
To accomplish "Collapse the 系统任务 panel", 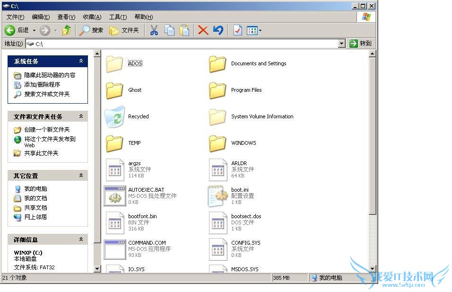I will point(81,61).
